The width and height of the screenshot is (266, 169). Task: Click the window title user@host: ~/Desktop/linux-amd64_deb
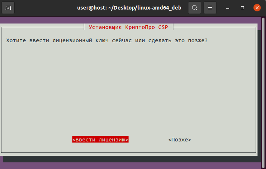(130, 8)
